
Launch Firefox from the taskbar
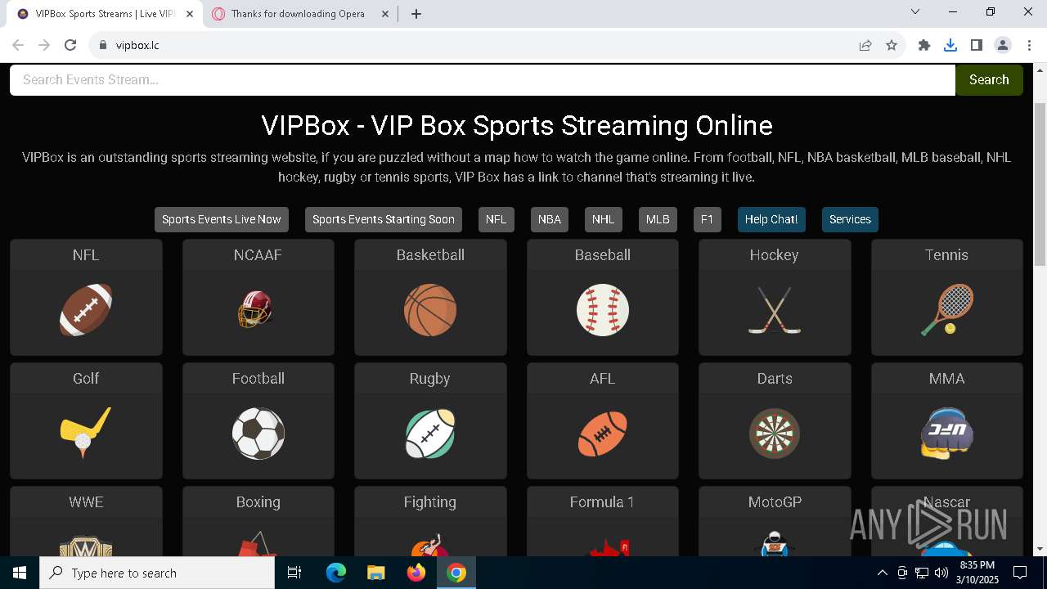click(x=416, y=573)
